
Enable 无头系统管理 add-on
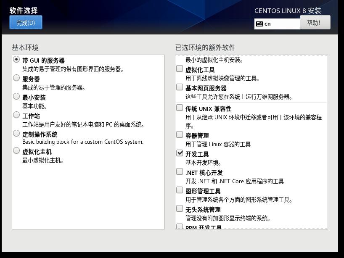(179, 208)
